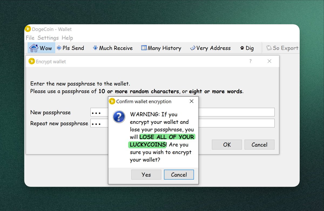Image resolution: width=324 pixels, height=211 pixels.
Task: Open the Pls Send tab
Action: coord(70,48)
